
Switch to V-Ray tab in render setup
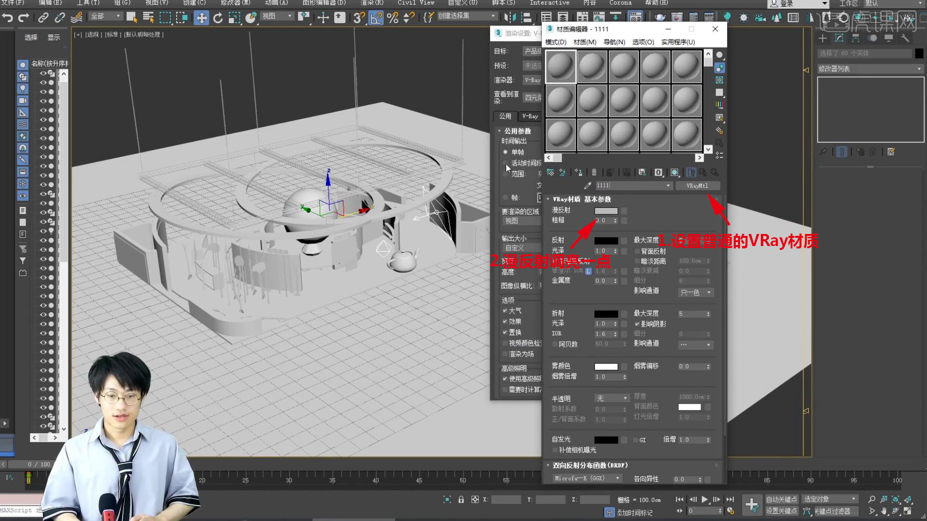click(530, 116)
